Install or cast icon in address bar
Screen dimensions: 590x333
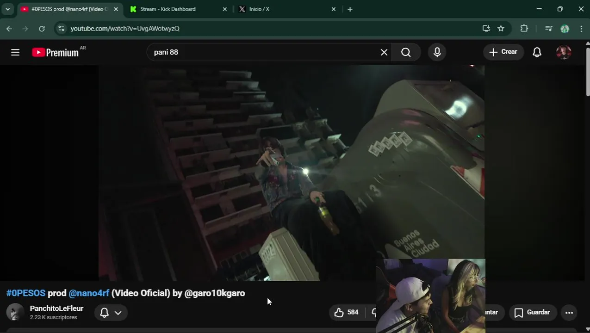click(x=486, y=29)
